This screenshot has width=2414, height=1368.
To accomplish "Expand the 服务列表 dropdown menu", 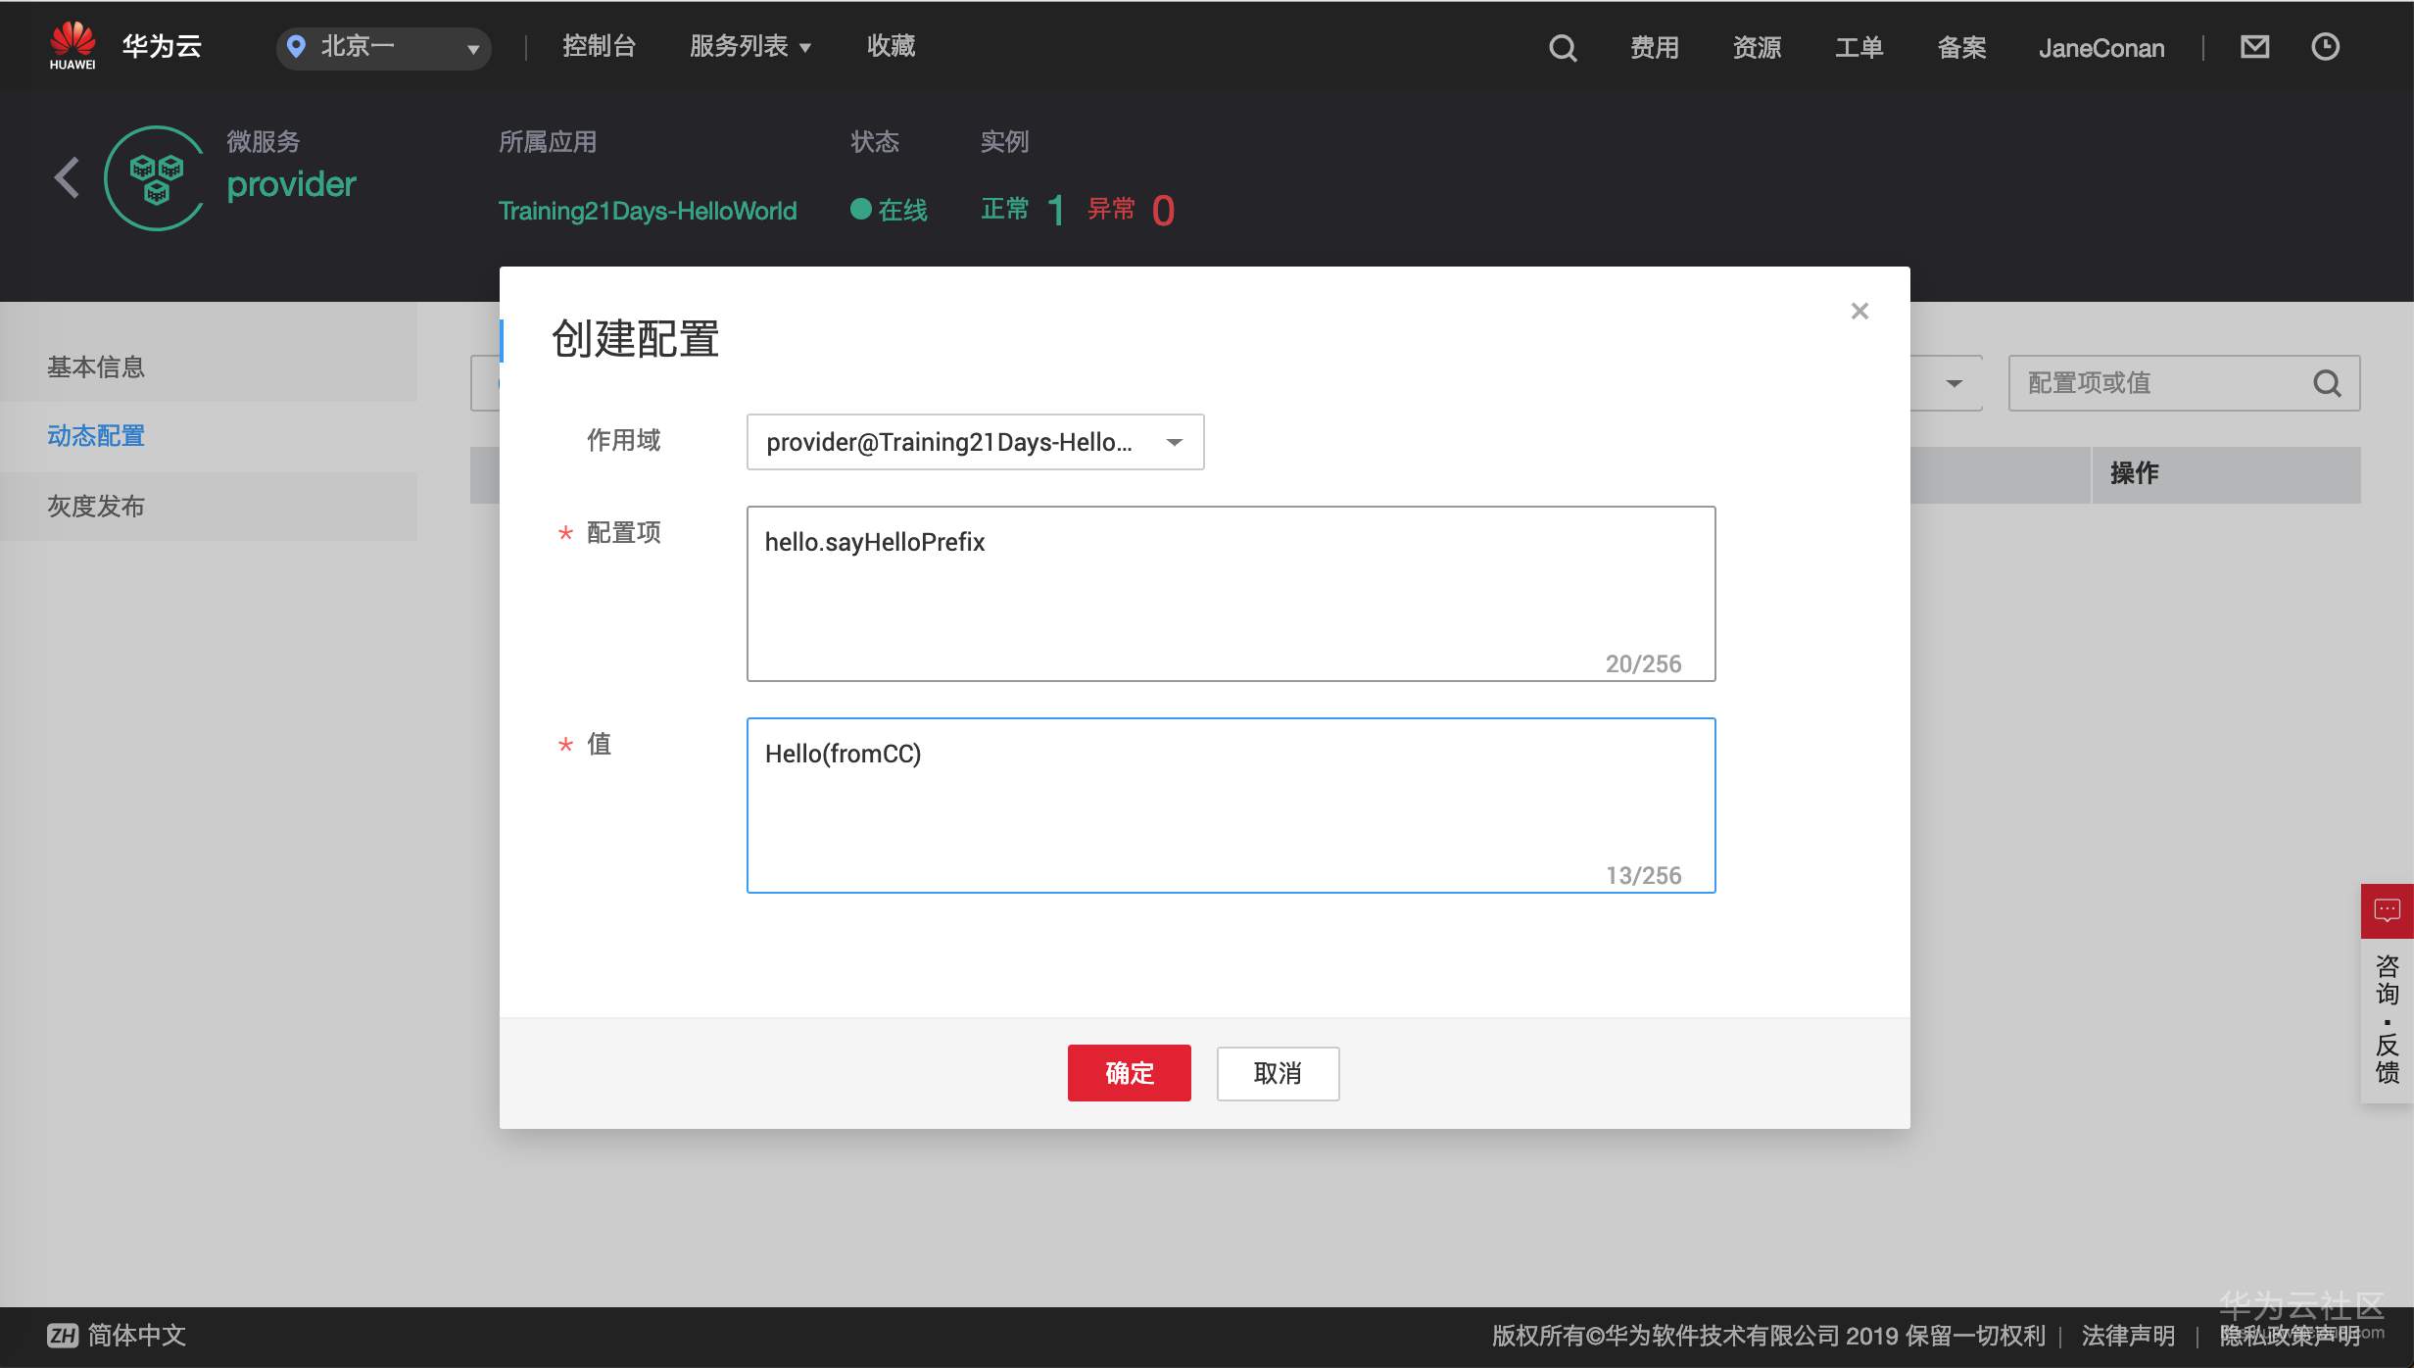I will tap(750, 47).
